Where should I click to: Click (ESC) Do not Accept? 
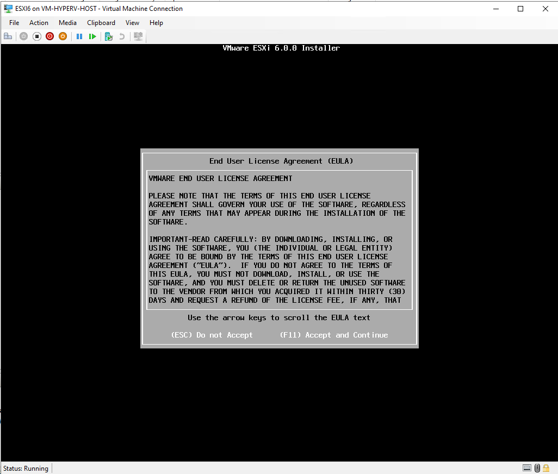(x=212, y=335)
